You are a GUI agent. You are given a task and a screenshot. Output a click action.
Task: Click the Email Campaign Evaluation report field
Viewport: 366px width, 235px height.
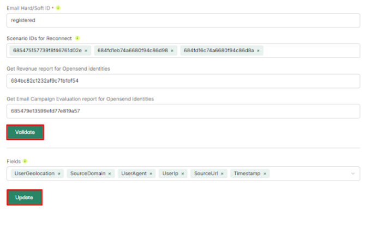click(x=183, y=111)
